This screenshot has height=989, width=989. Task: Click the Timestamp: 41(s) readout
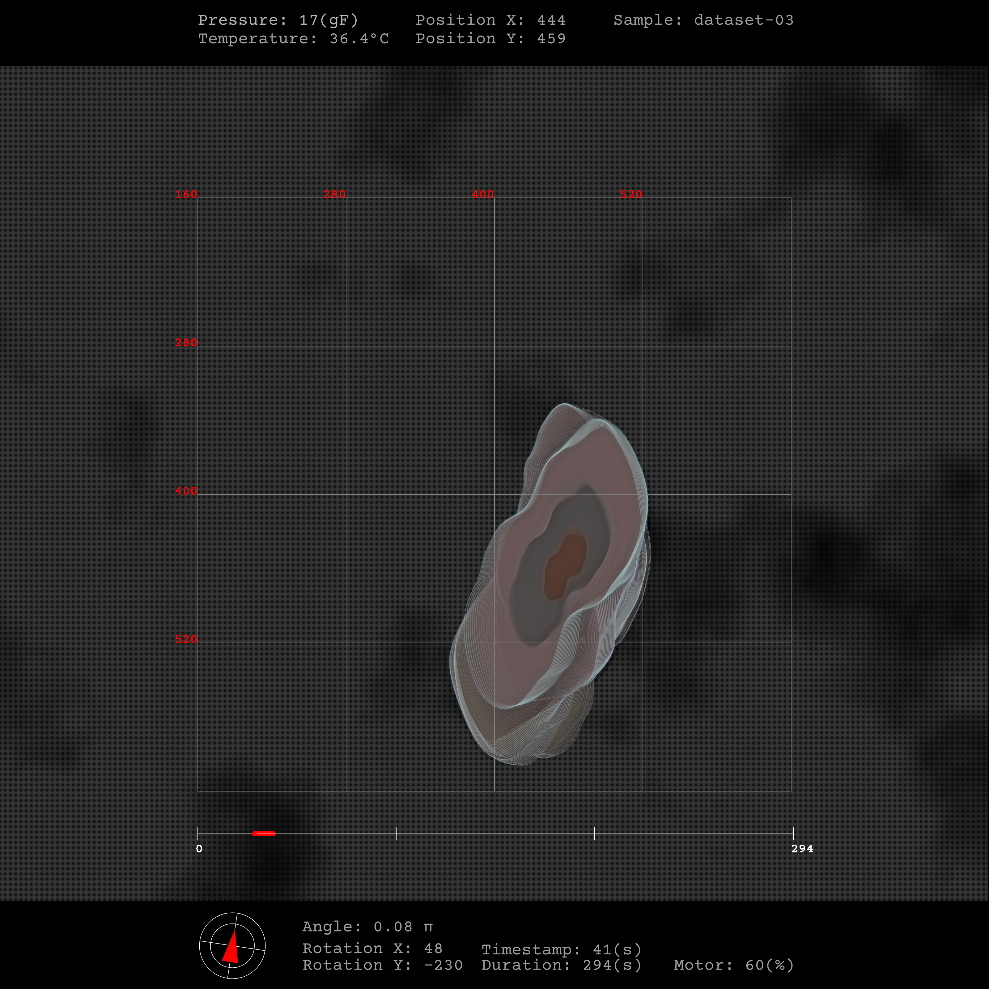click(x=562, y=949)
